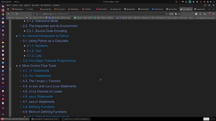Open the 'GPT' bookmark folder
The width and height of the screenshot is (216, 121).
point(80,18)
